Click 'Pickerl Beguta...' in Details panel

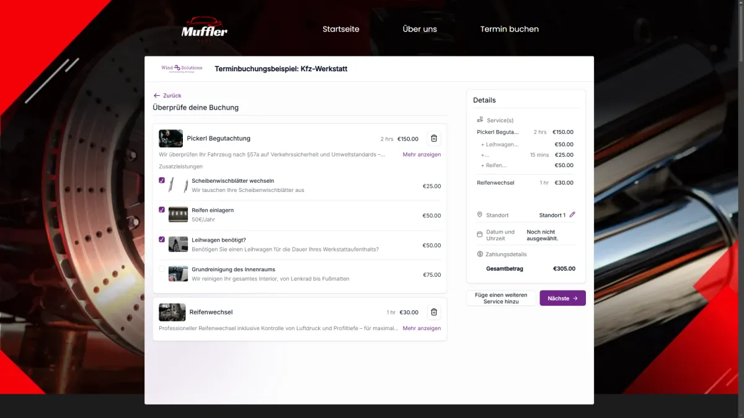click(x=497, y=132)
